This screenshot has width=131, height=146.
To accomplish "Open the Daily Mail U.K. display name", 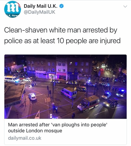I will (41, 6).
